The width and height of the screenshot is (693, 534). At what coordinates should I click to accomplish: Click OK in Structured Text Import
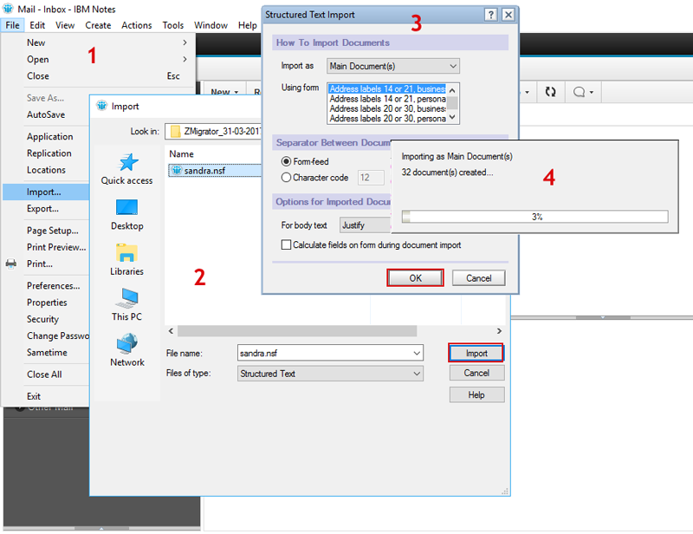click(415, 278)
